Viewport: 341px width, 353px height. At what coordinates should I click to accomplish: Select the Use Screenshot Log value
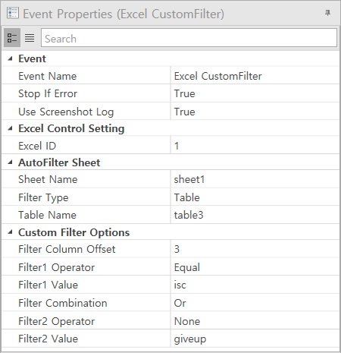(255, 112)
